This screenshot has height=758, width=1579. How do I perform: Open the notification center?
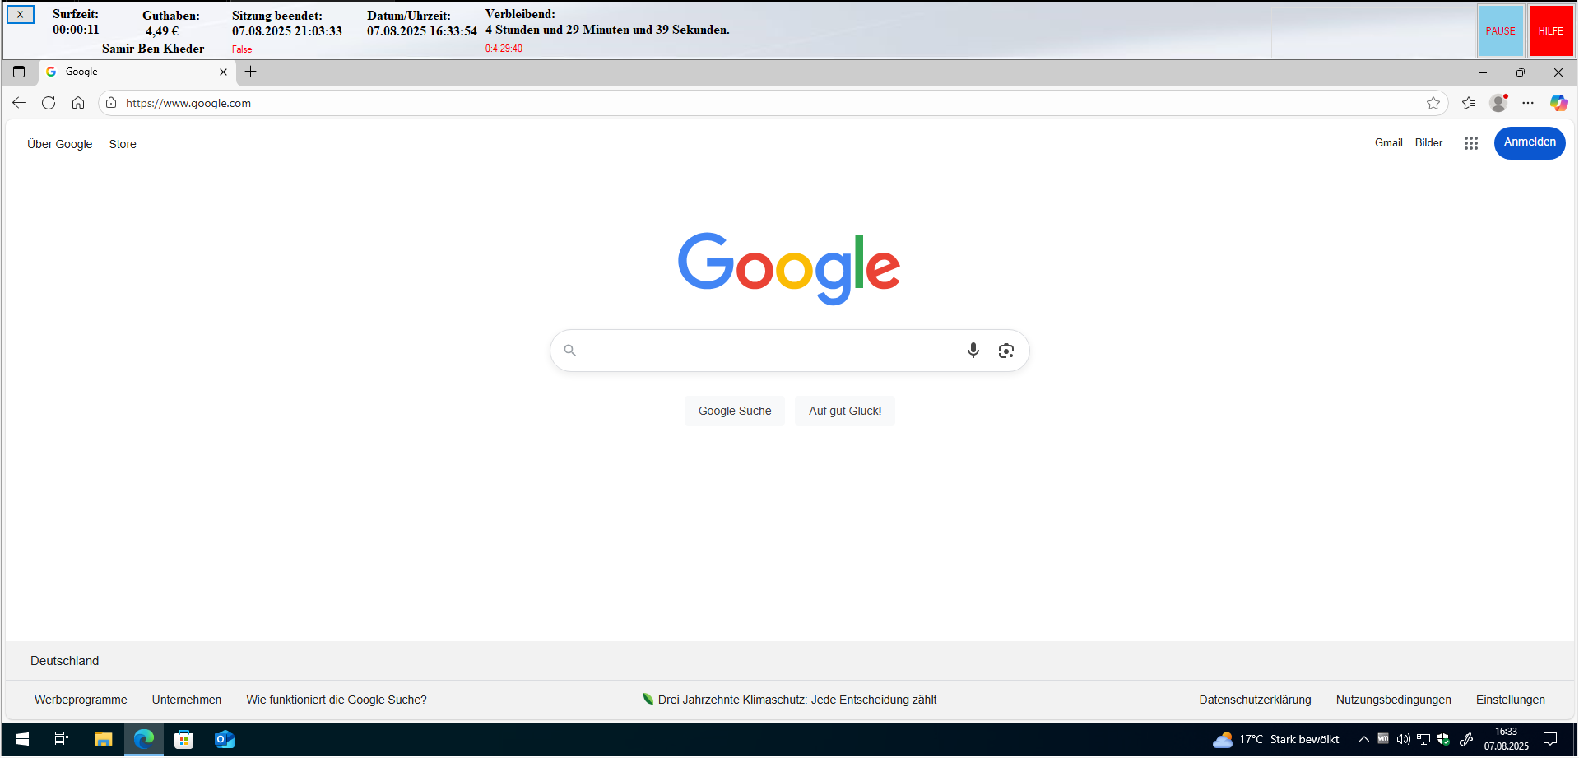1550,739
